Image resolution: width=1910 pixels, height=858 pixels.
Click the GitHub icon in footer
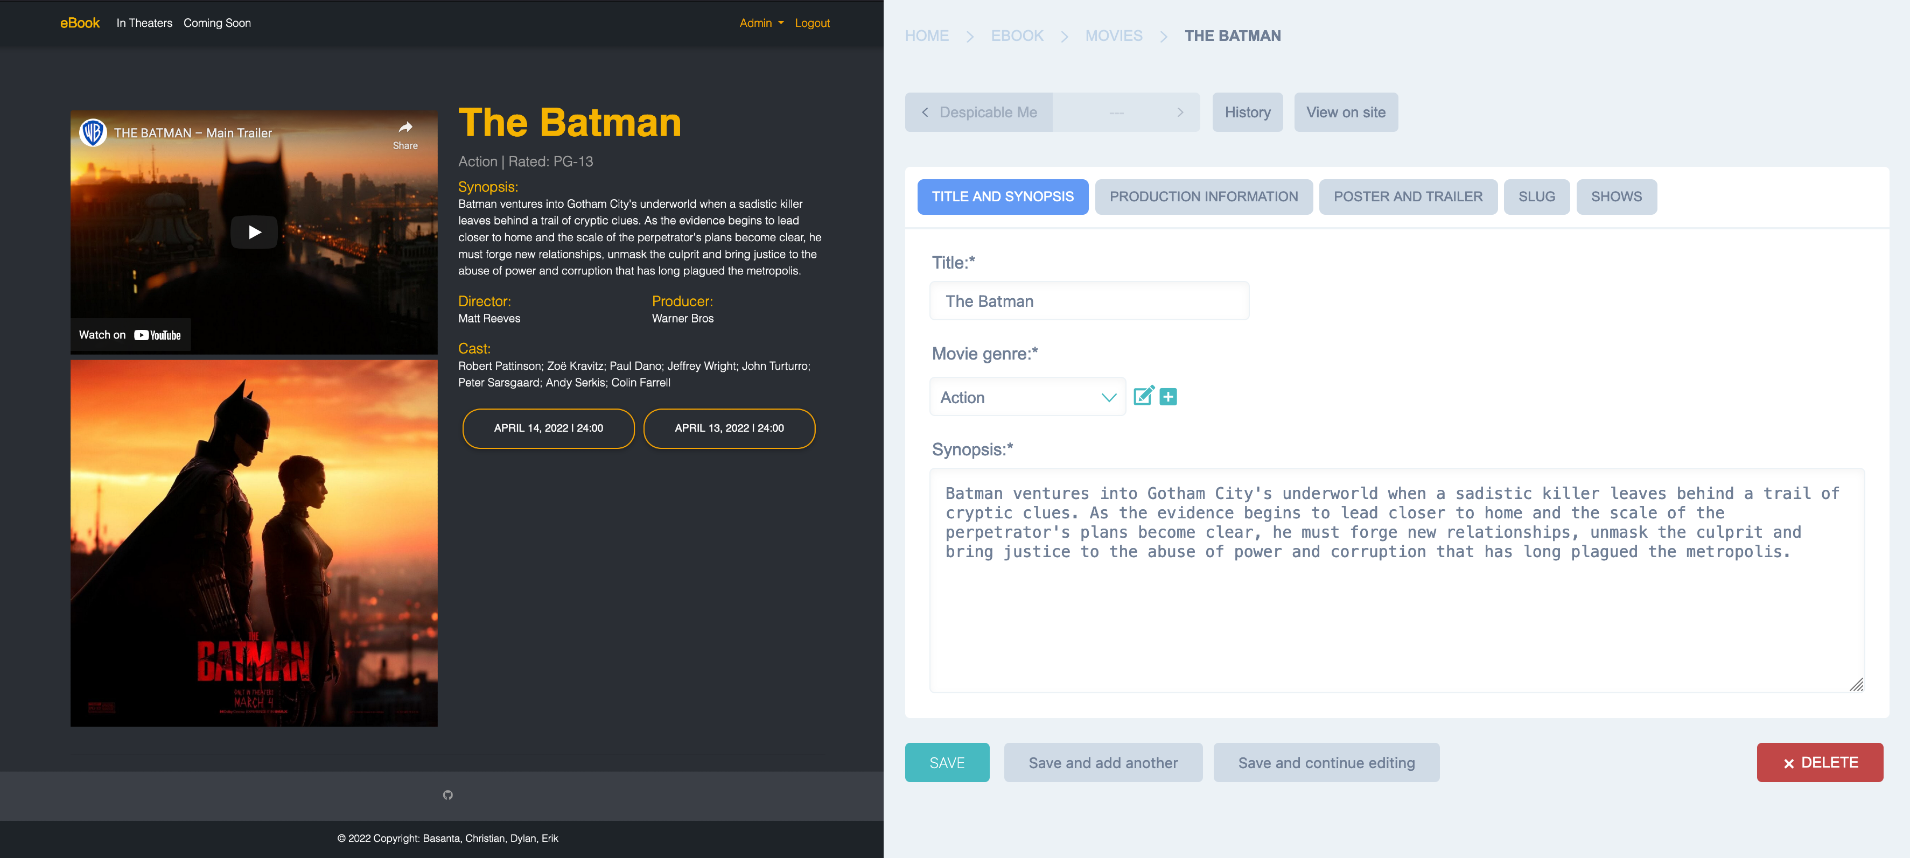(448, 795)
